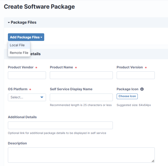Focus the Additional Details input field
Screen dimensions: 168x166
pyautogui.click(x=60, y=125)
